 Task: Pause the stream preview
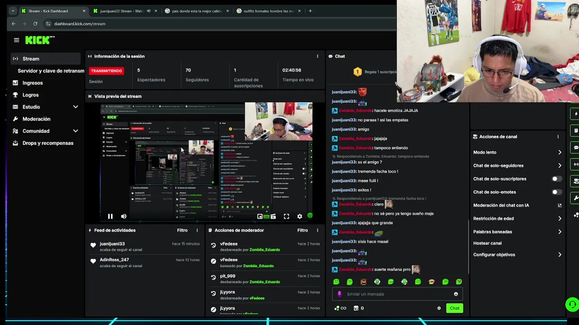[110, 216]
